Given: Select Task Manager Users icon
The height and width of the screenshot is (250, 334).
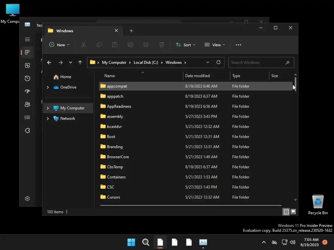Looking at the screenshot, I should click(27, 104).
